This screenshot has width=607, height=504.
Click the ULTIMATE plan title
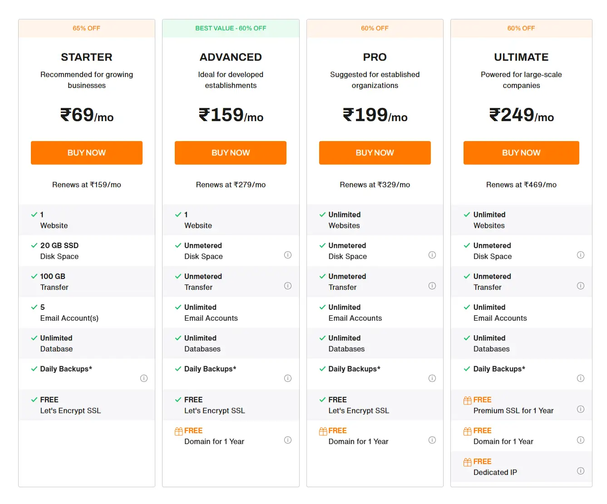click(521, 57)
